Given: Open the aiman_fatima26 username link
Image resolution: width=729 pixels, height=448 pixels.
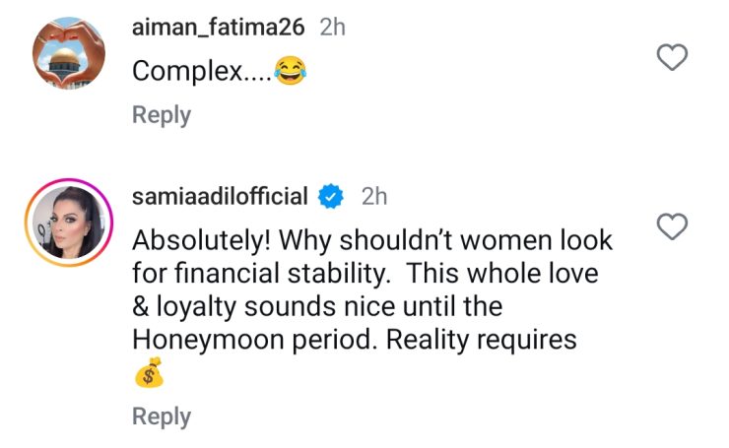Looking at the screenshot, I should (220, 28).
